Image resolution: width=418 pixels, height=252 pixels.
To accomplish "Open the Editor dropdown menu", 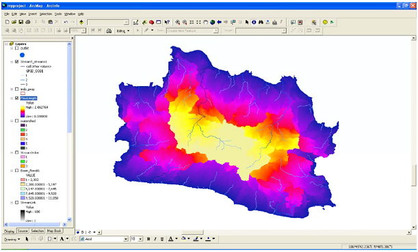I will (123, 31).
